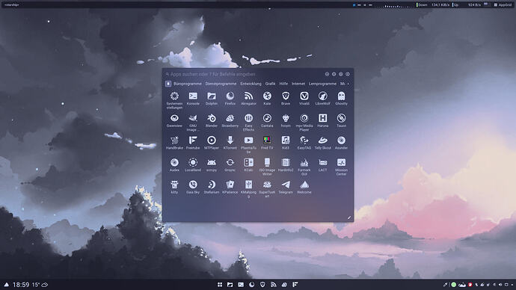Launch Grsync
Screen dimensions: 516x290
[x=230, y=165]
